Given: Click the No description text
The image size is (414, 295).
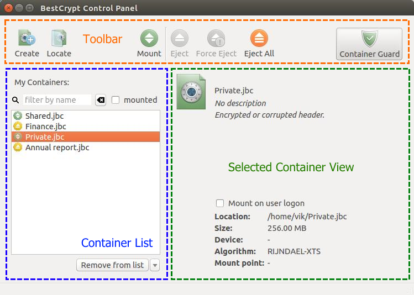Looking at the screenshot, I should [240, 103].
